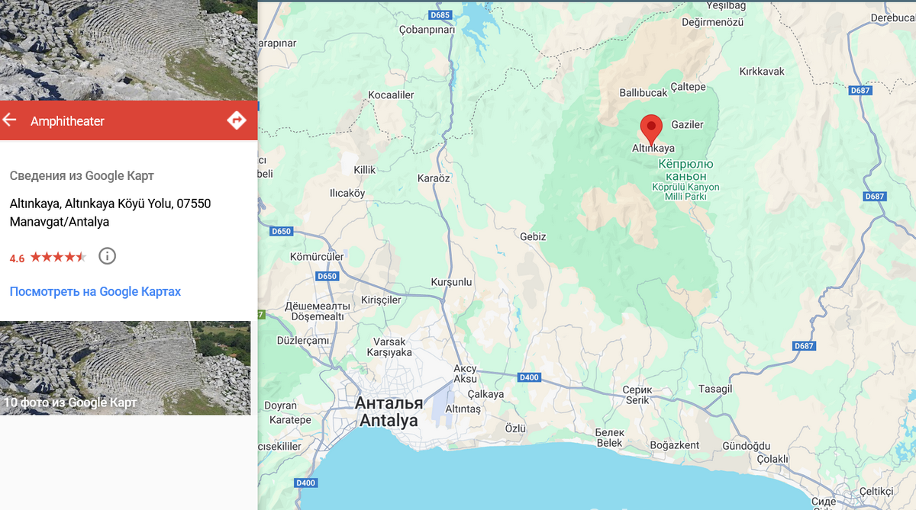Open the link Посмотреть на Google Картах
Screen dimensions: 916x510
point(95,291)
